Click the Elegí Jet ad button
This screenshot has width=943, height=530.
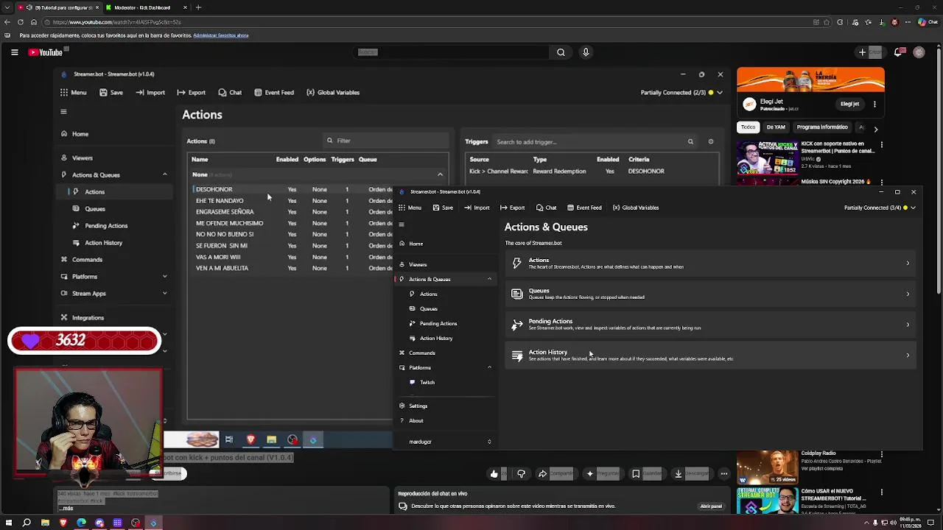(x=849, y=104)
